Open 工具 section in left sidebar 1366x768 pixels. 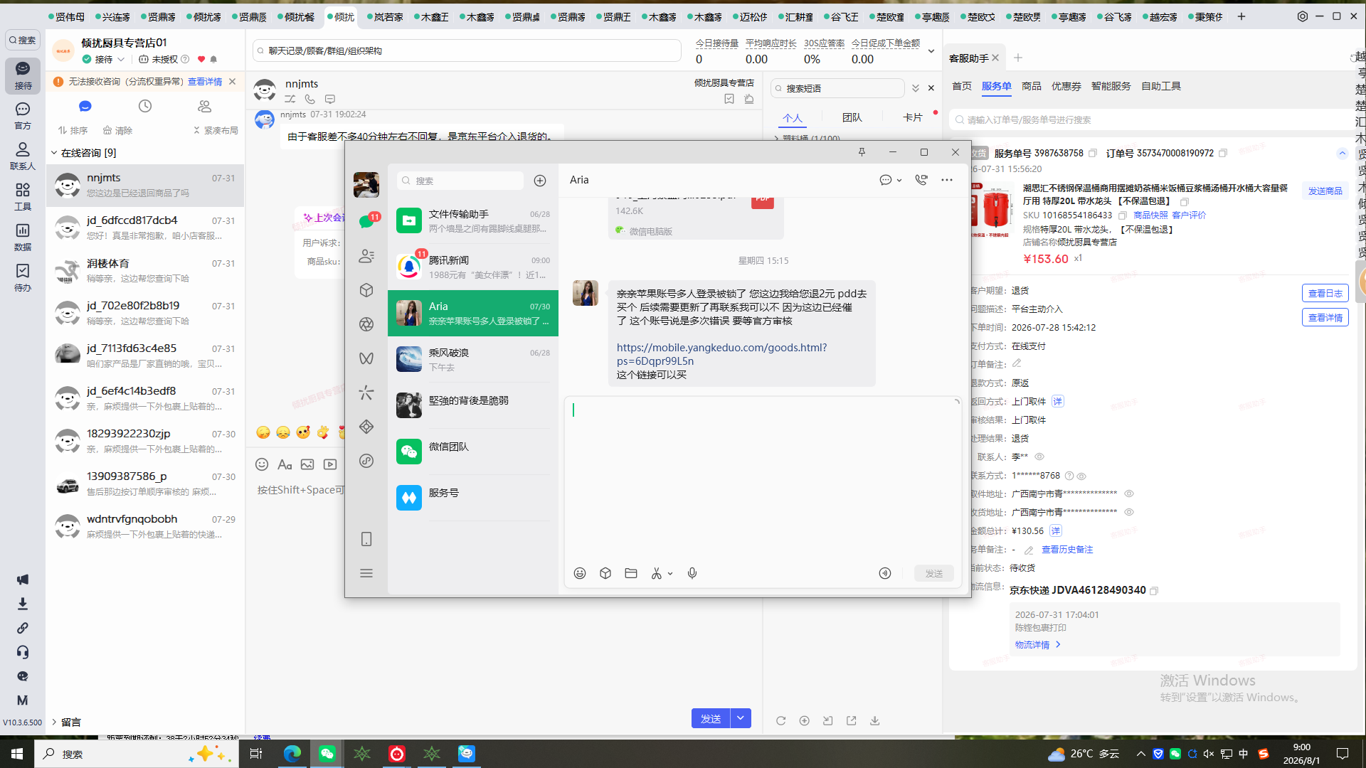(x=23, y=196)
